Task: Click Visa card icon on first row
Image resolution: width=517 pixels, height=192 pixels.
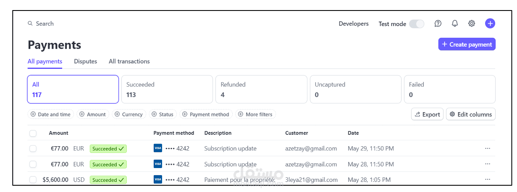Action: coord(158,148)
